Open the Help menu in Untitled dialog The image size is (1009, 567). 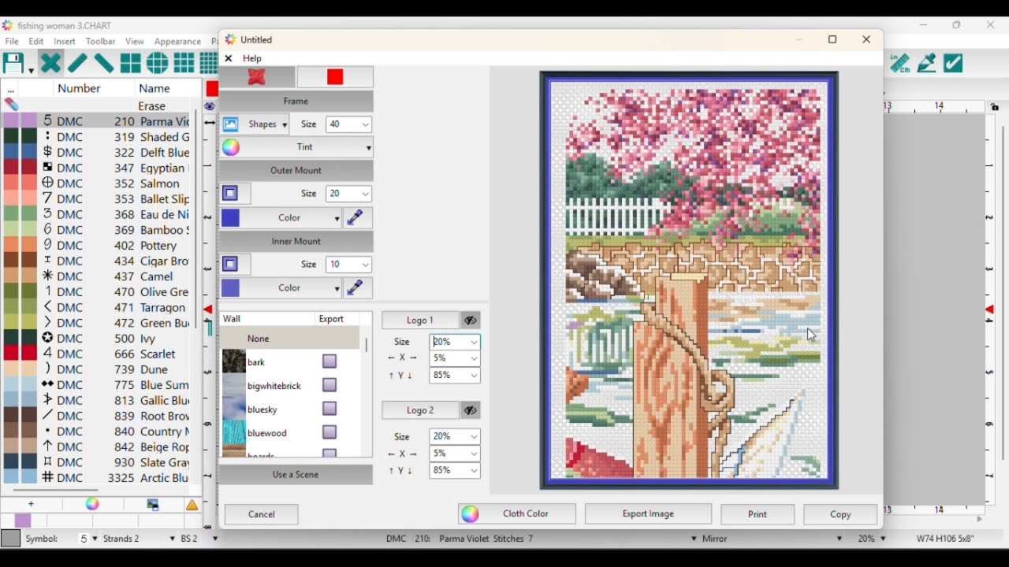coord(252,58)
